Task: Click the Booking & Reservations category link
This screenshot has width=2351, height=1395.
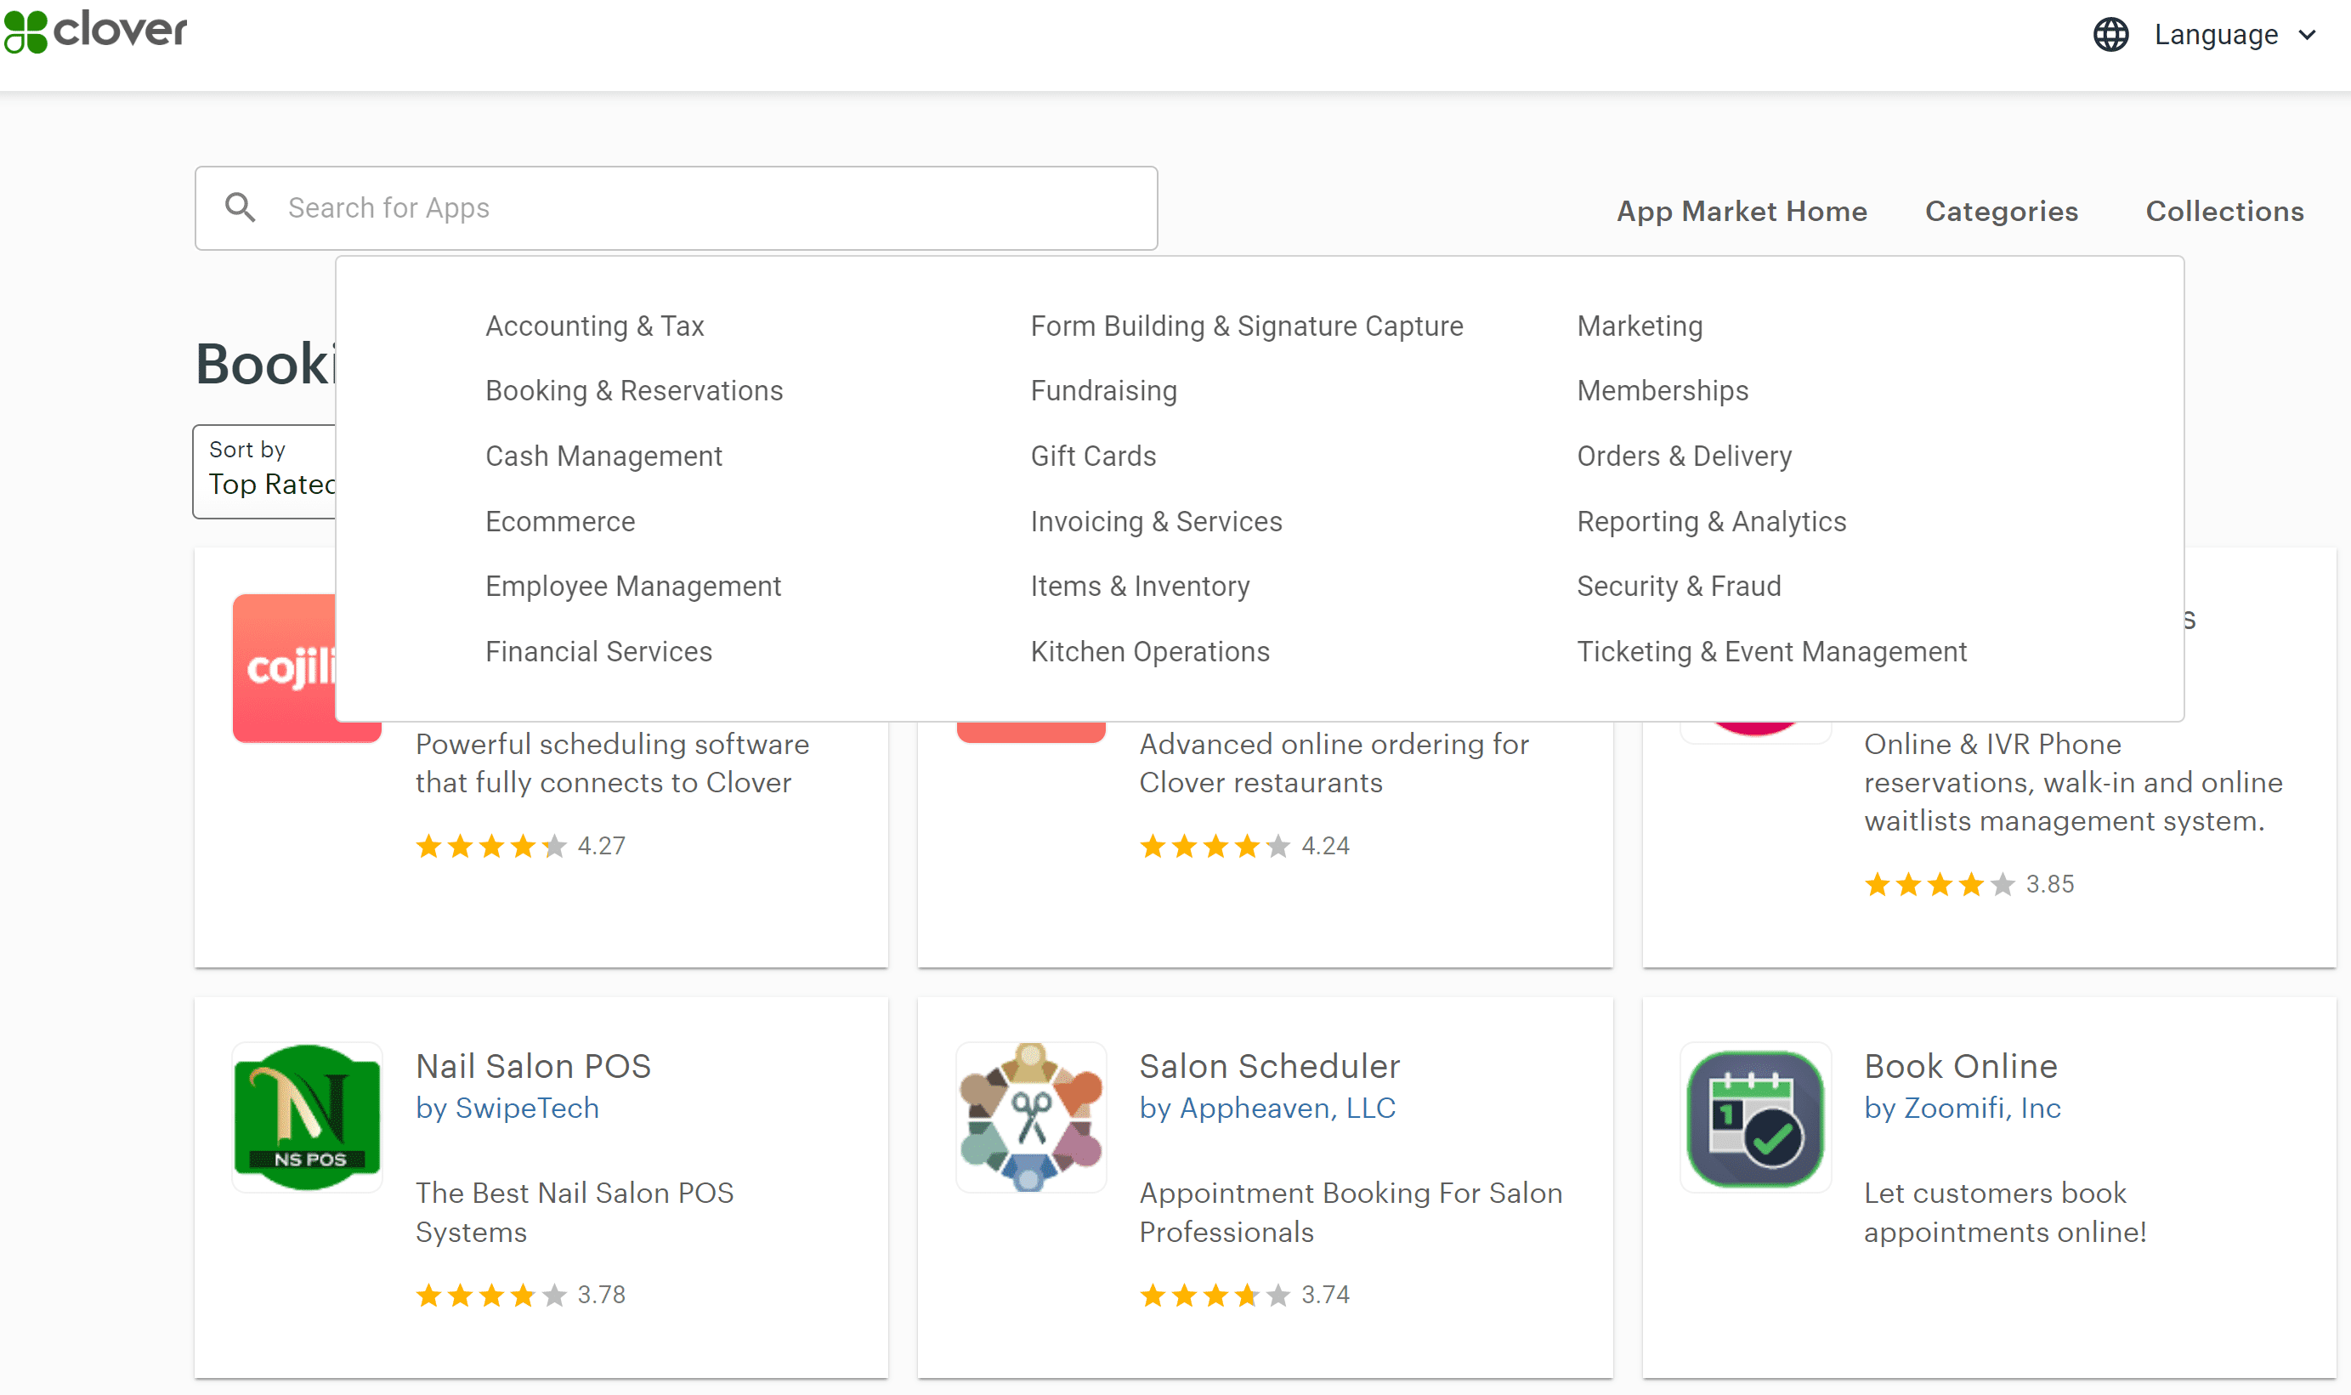Action: [x=634, y=390]
